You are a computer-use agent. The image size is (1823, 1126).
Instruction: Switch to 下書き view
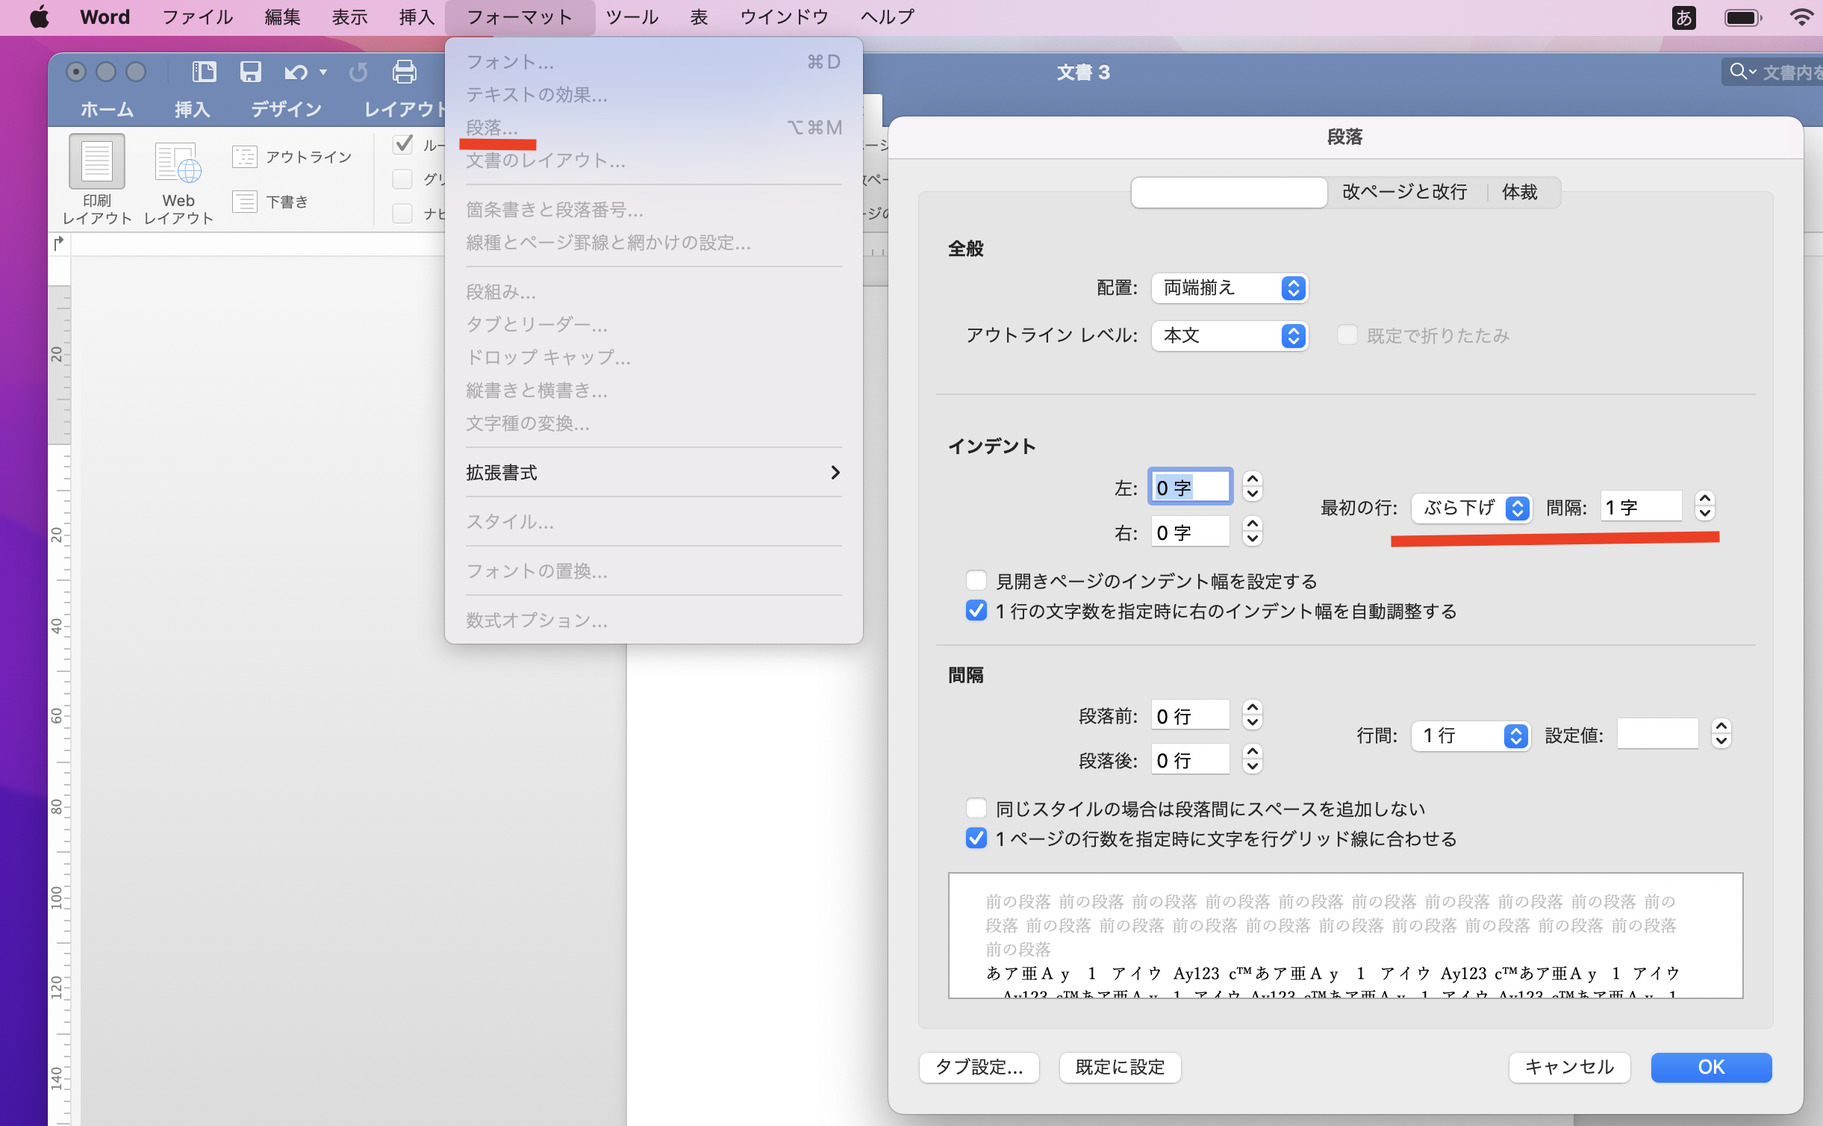[x=270, y=202]
